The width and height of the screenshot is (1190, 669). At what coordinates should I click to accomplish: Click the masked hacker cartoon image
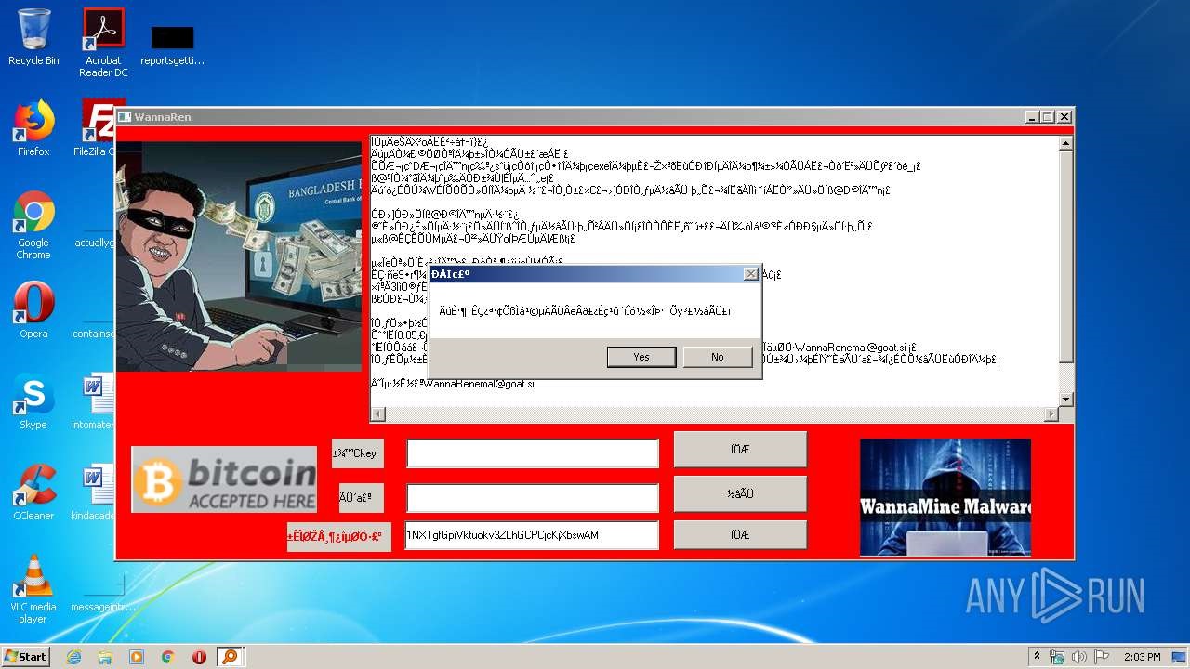click(238, 256)
